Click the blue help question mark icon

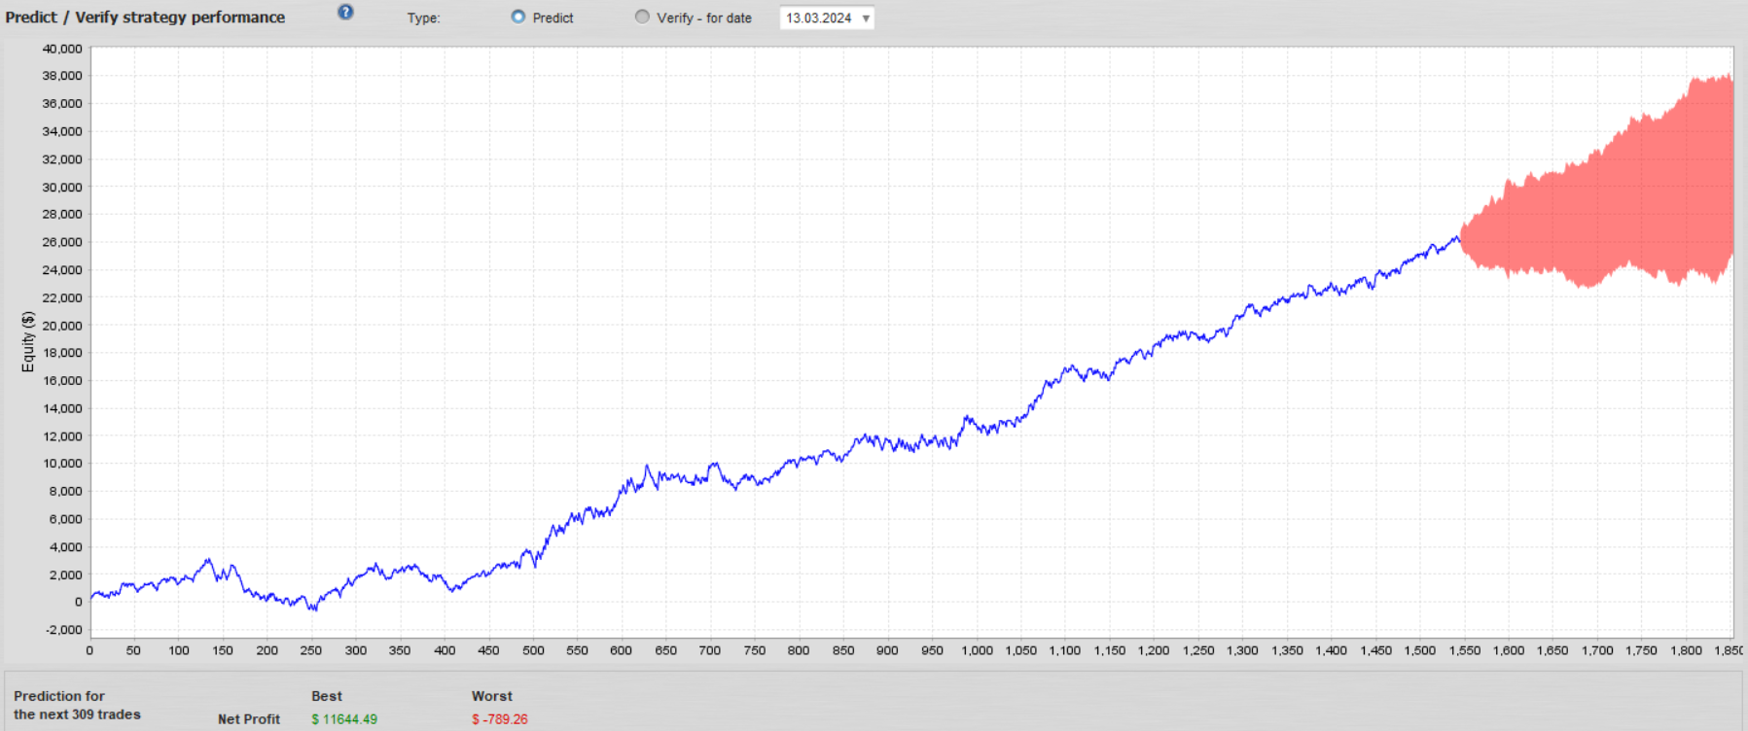point(345,13)
